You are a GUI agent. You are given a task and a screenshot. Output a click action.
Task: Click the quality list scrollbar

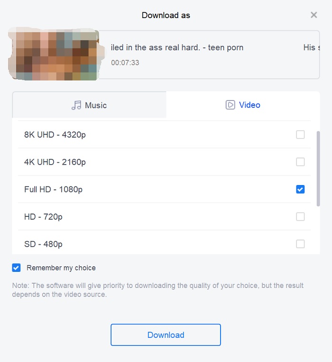[x=318, y=169]
